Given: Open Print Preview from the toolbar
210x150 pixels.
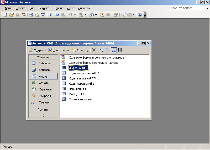Looking at the screenshot, I should (37, 15).
